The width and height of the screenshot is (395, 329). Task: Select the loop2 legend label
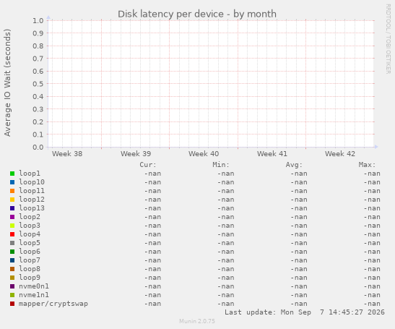(30, 217)
